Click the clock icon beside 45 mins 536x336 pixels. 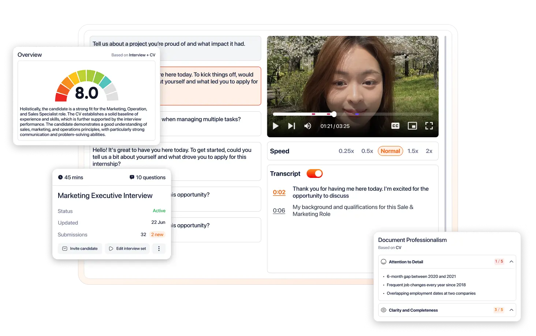[61, 177]
